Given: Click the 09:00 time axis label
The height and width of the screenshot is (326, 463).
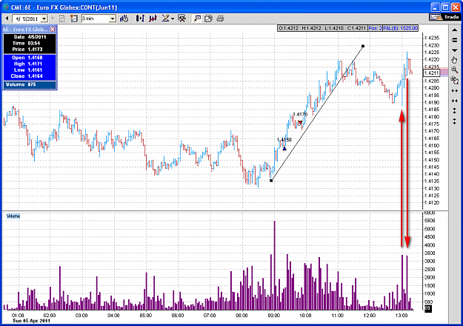Looking at the screenshot, I should [273, 316].
